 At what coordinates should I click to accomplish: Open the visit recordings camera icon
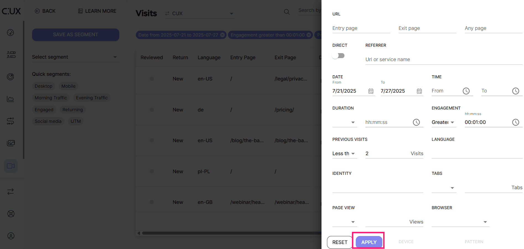[11, 166]
